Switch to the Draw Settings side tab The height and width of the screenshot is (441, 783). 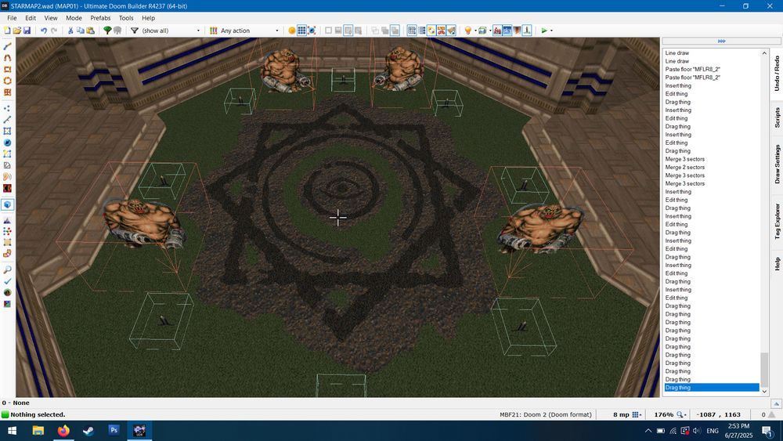(777, 164)
